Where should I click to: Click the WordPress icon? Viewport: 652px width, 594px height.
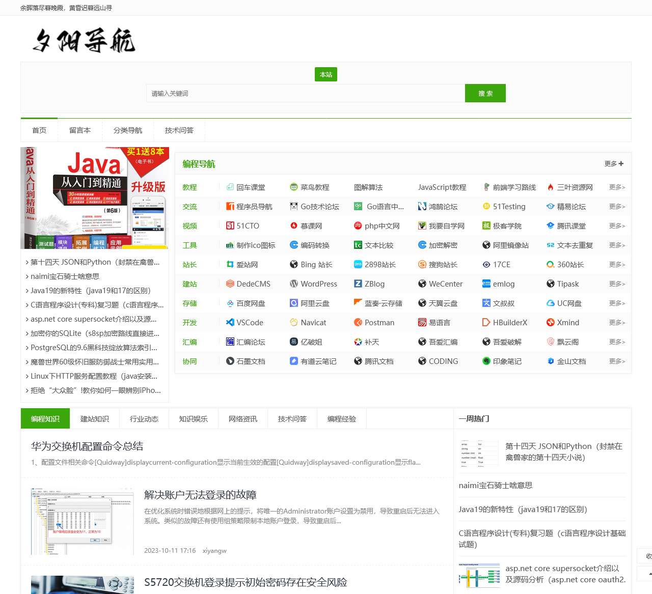click(x=294, y=284)
